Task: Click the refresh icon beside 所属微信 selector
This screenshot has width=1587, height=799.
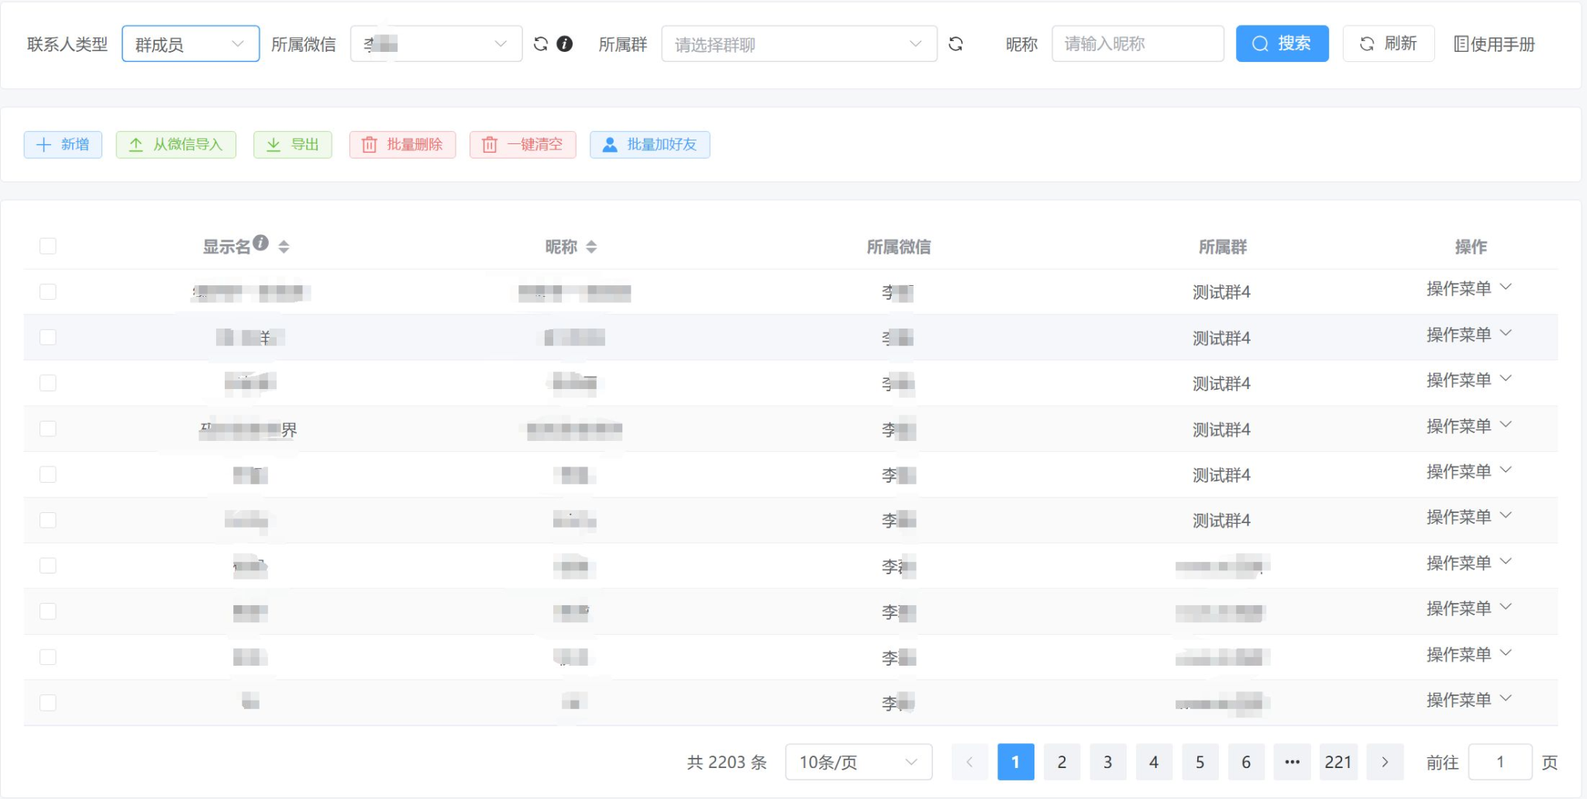Action: pos(540,43)
